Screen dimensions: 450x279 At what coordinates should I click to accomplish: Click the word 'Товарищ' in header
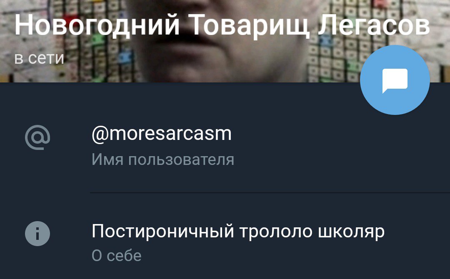[249, 25]
